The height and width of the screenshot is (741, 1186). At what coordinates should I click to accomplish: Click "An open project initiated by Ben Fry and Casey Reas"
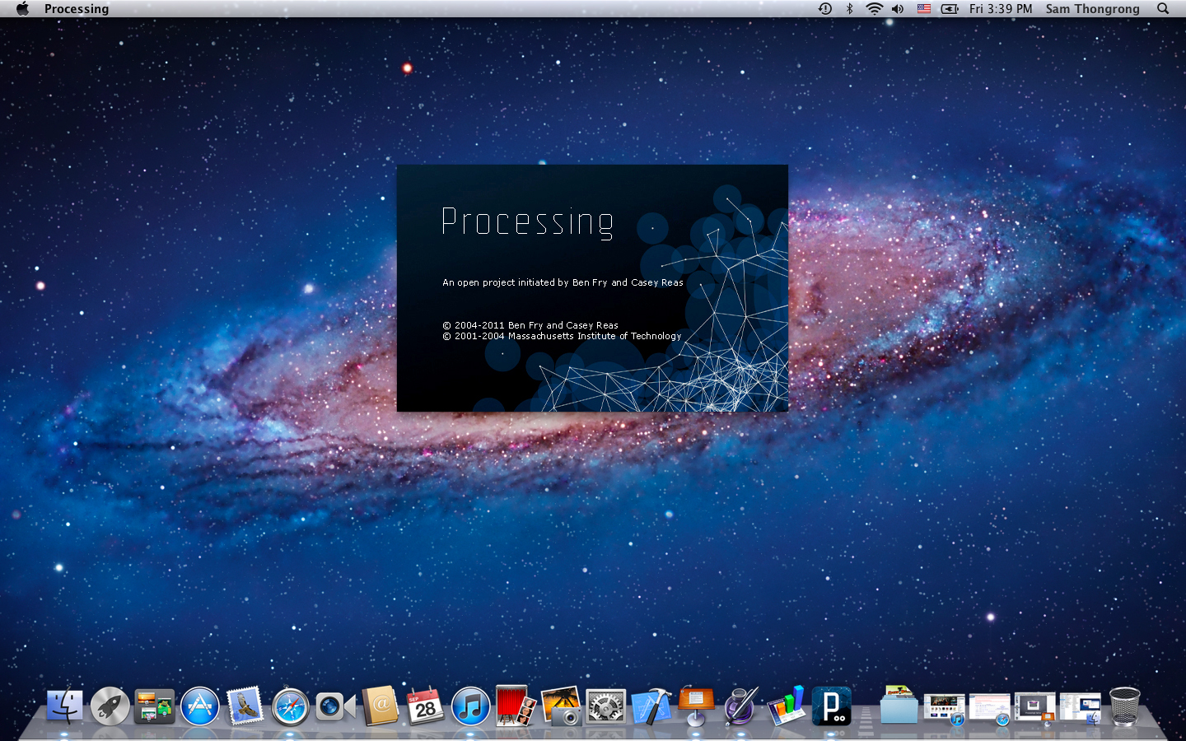pyautogui.click(x=563, y=282)
